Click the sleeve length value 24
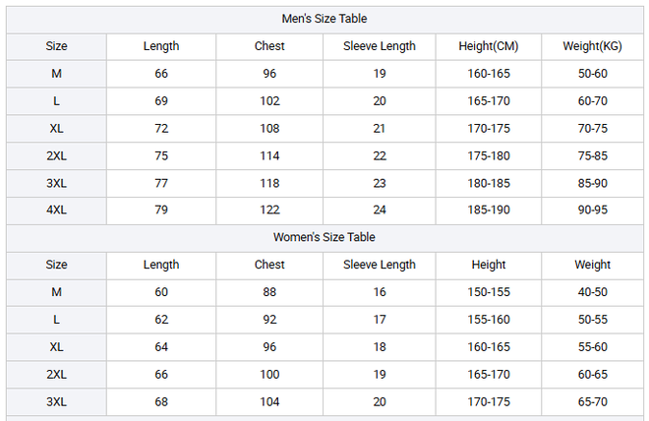 380,210
